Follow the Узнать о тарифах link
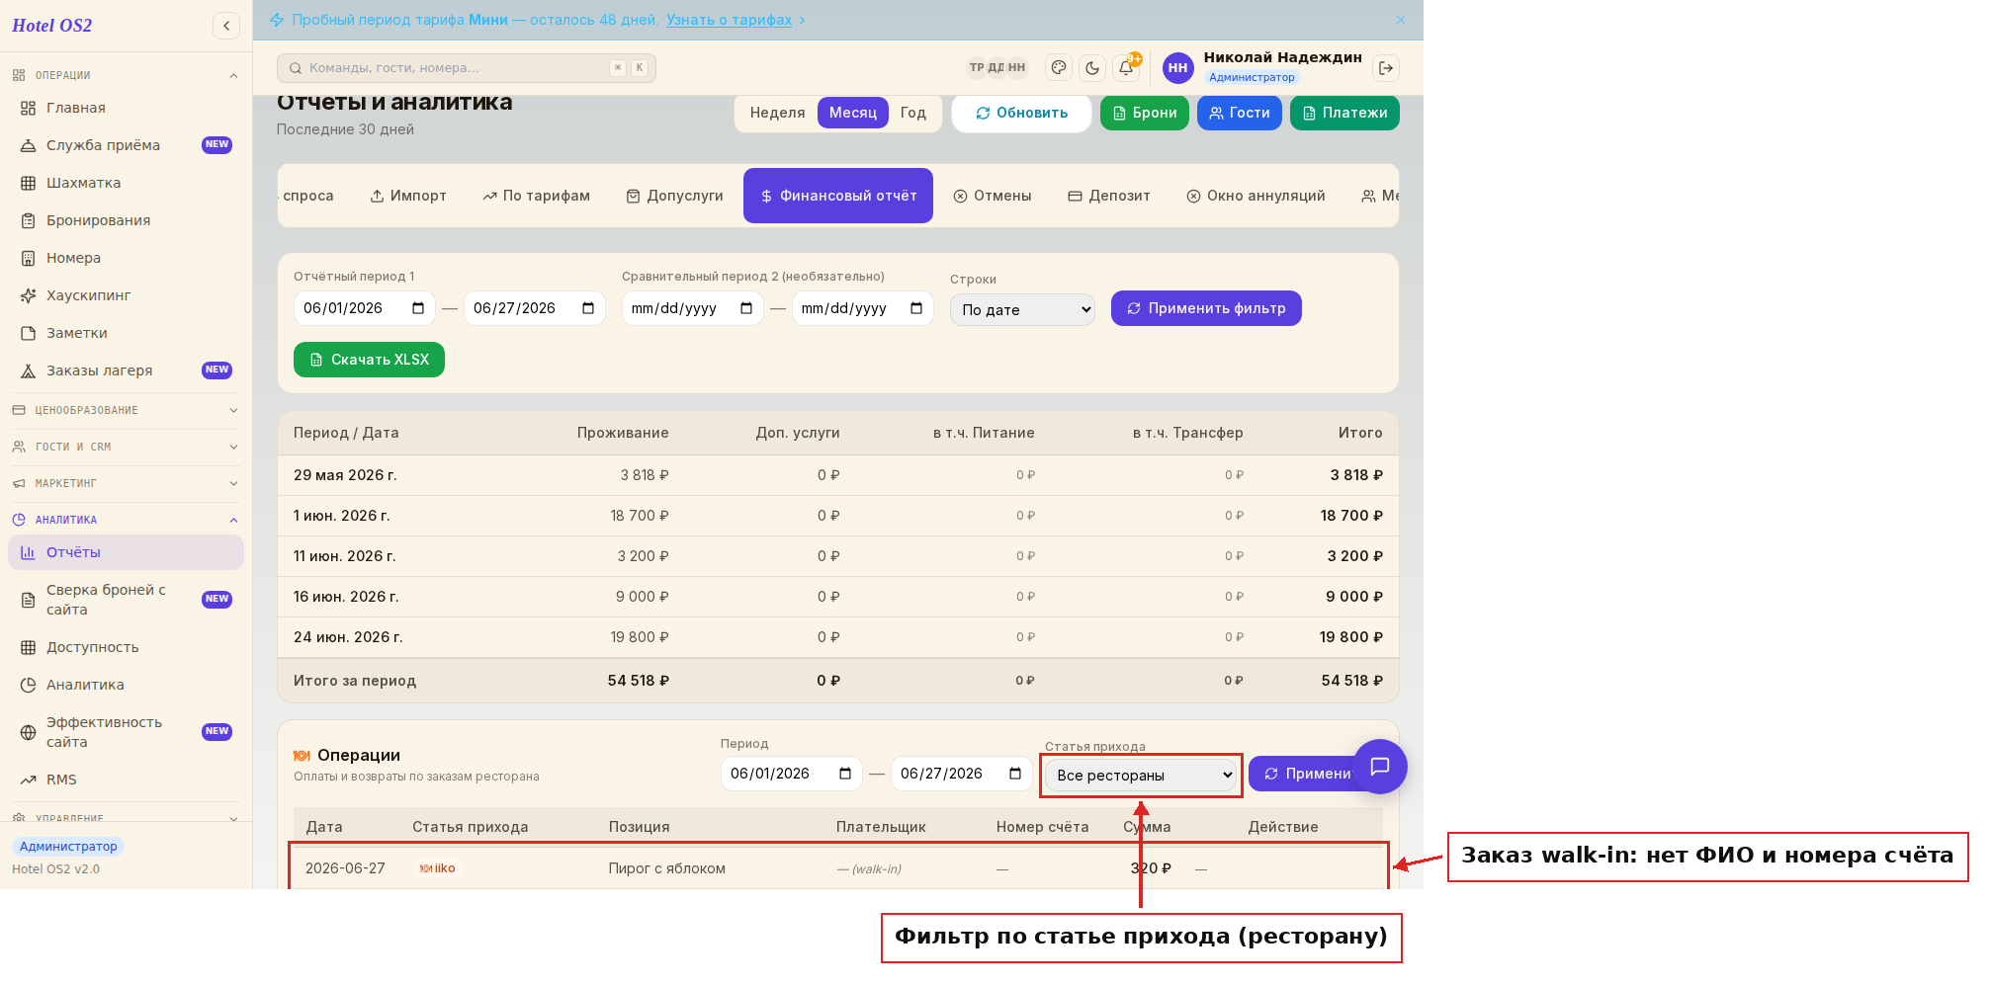The width and height of the screenshot is (1992, 986). 729,20
